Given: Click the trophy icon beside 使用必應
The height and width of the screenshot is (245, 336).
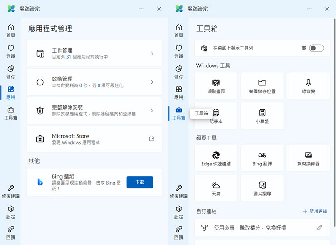Looking at the screenshot, I should 204,228.
